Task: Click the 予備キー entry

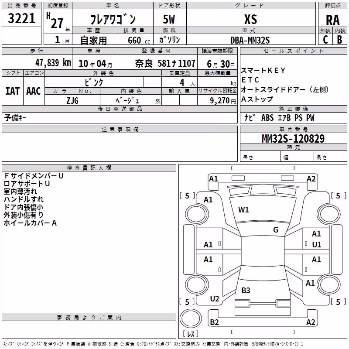Action: click(15, 118)
